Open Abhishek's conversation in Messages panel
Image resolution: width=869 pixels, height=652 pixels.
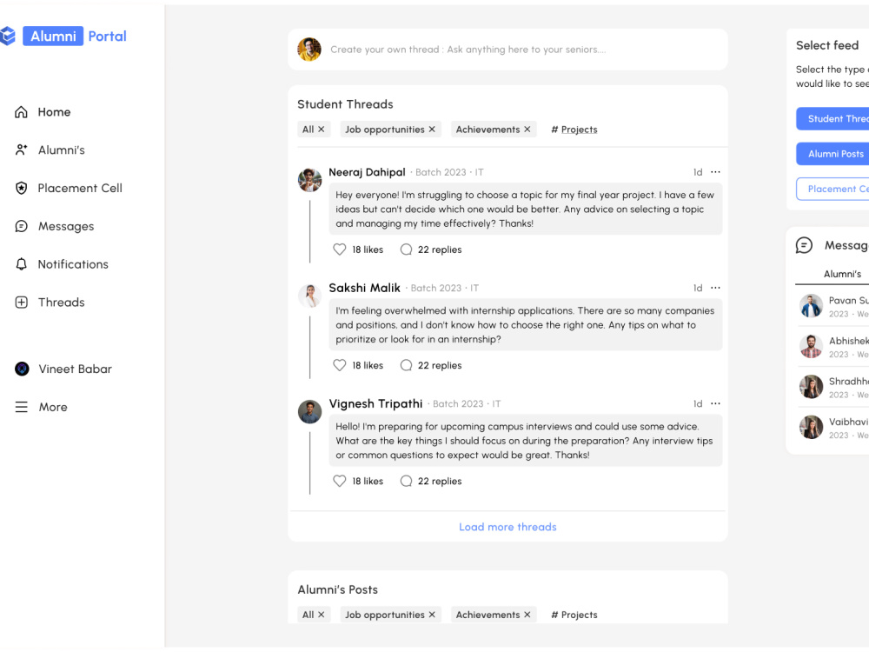(x=833, y=347)
